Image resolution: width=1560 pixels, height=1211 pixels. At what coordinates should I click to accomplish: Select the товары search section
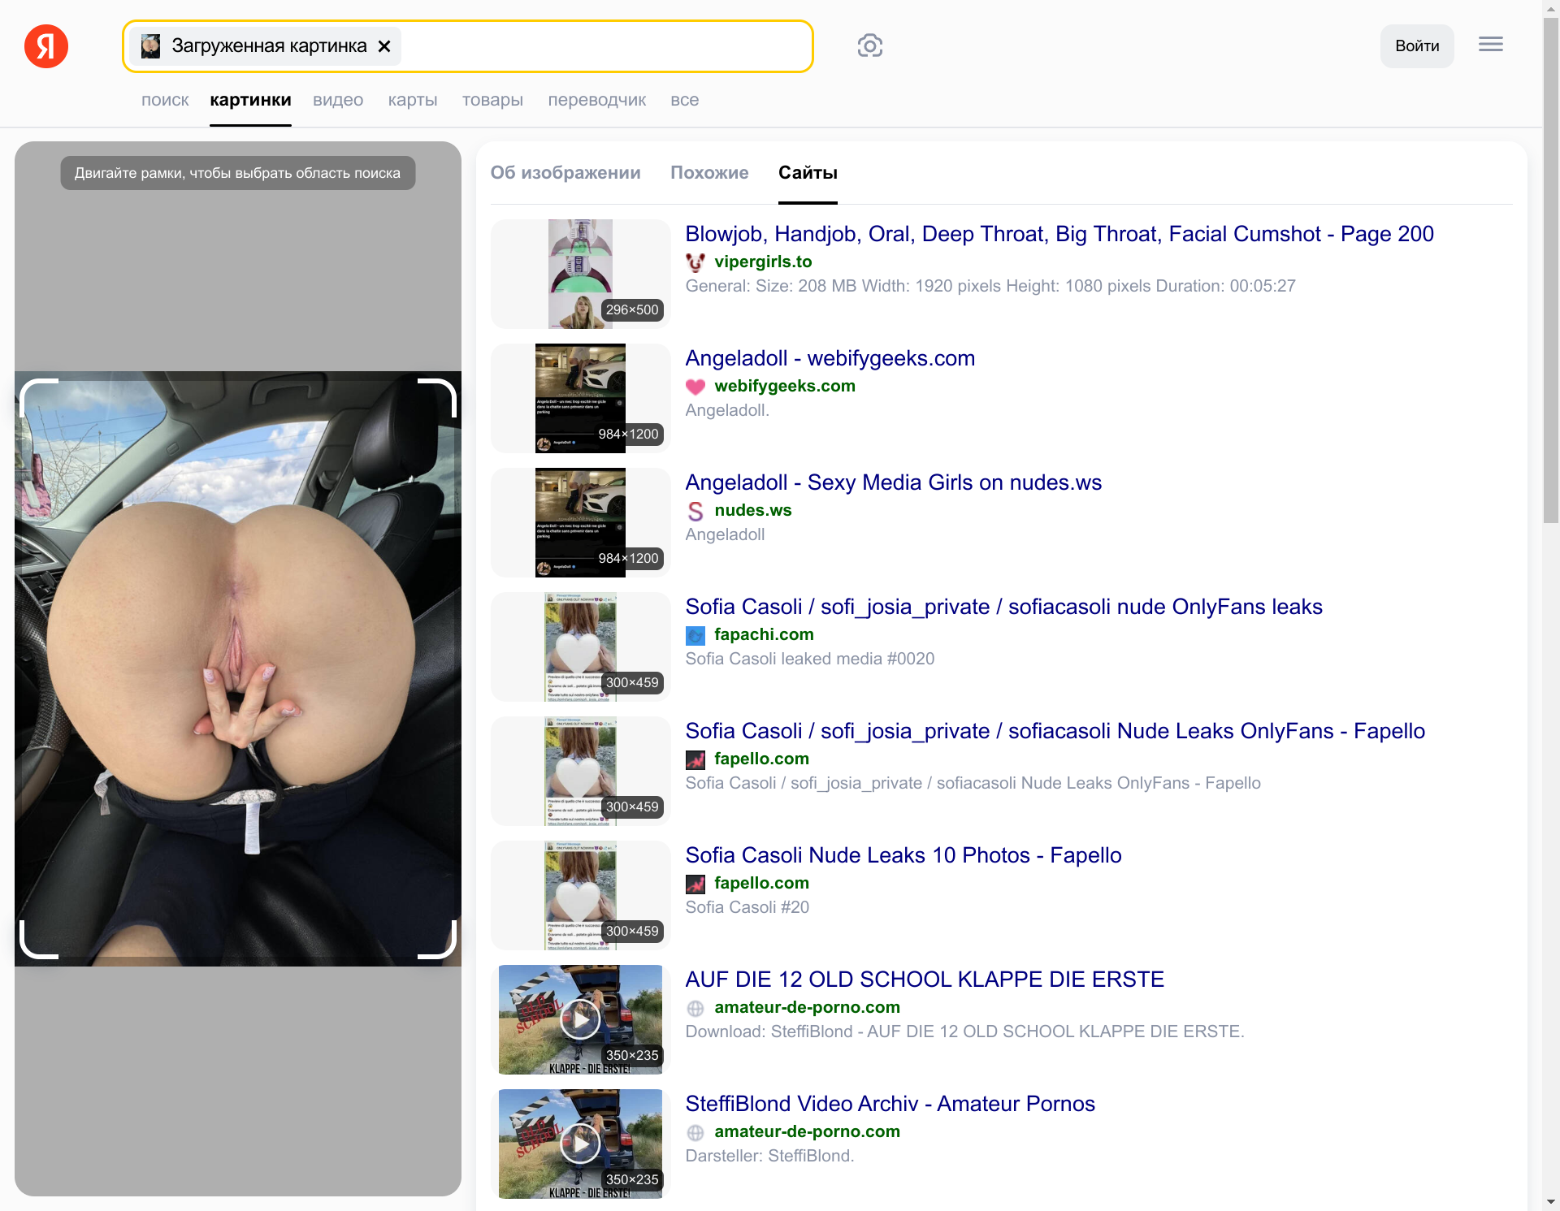point(492,101)
